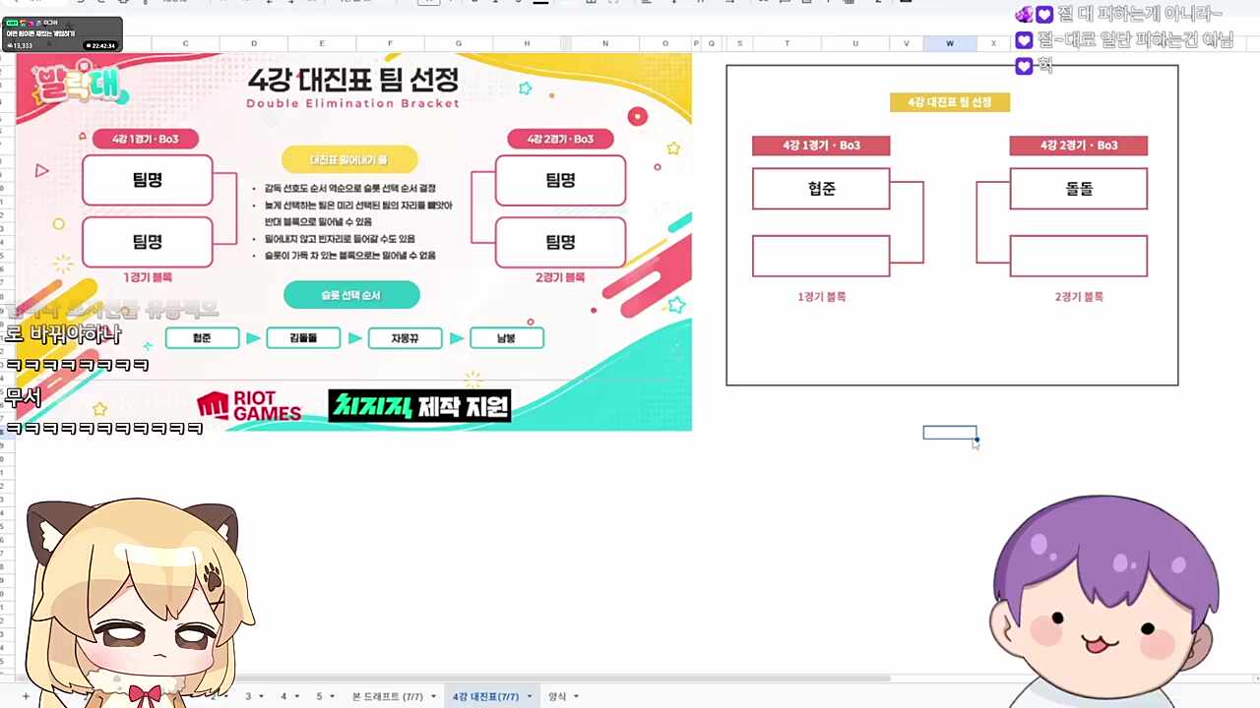Screen dimensions: 1260x708
Task: Select column N header
Action: pyautogui.click(x=604, y=43)
